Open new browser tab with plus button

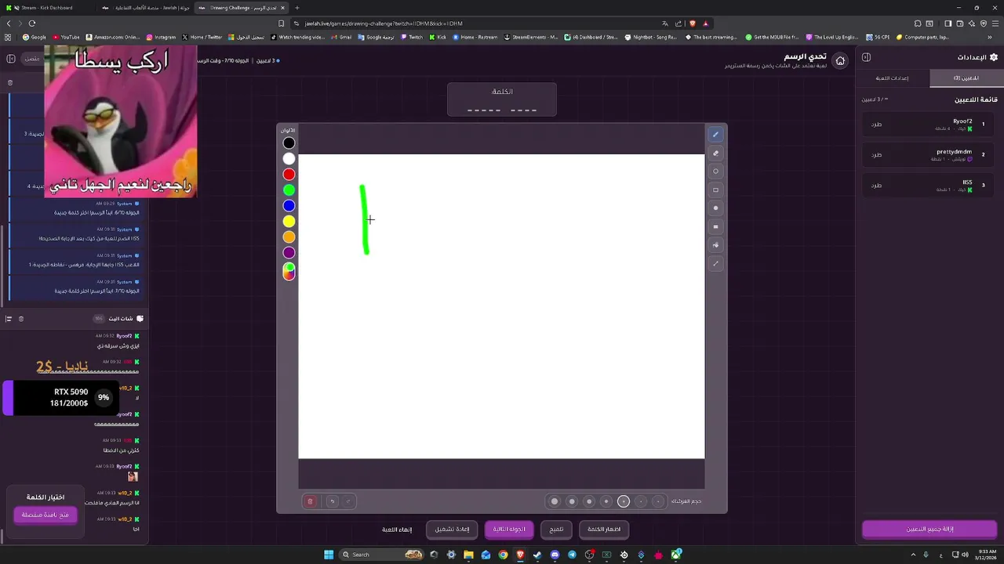tap(296, 8)
